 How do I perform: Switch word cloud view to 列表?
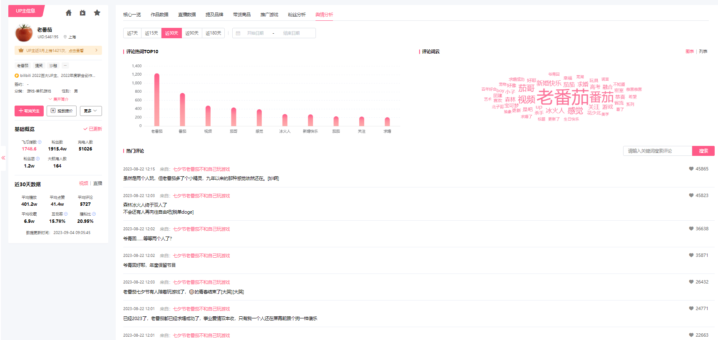pyautogui.click(x=703, y=52)
